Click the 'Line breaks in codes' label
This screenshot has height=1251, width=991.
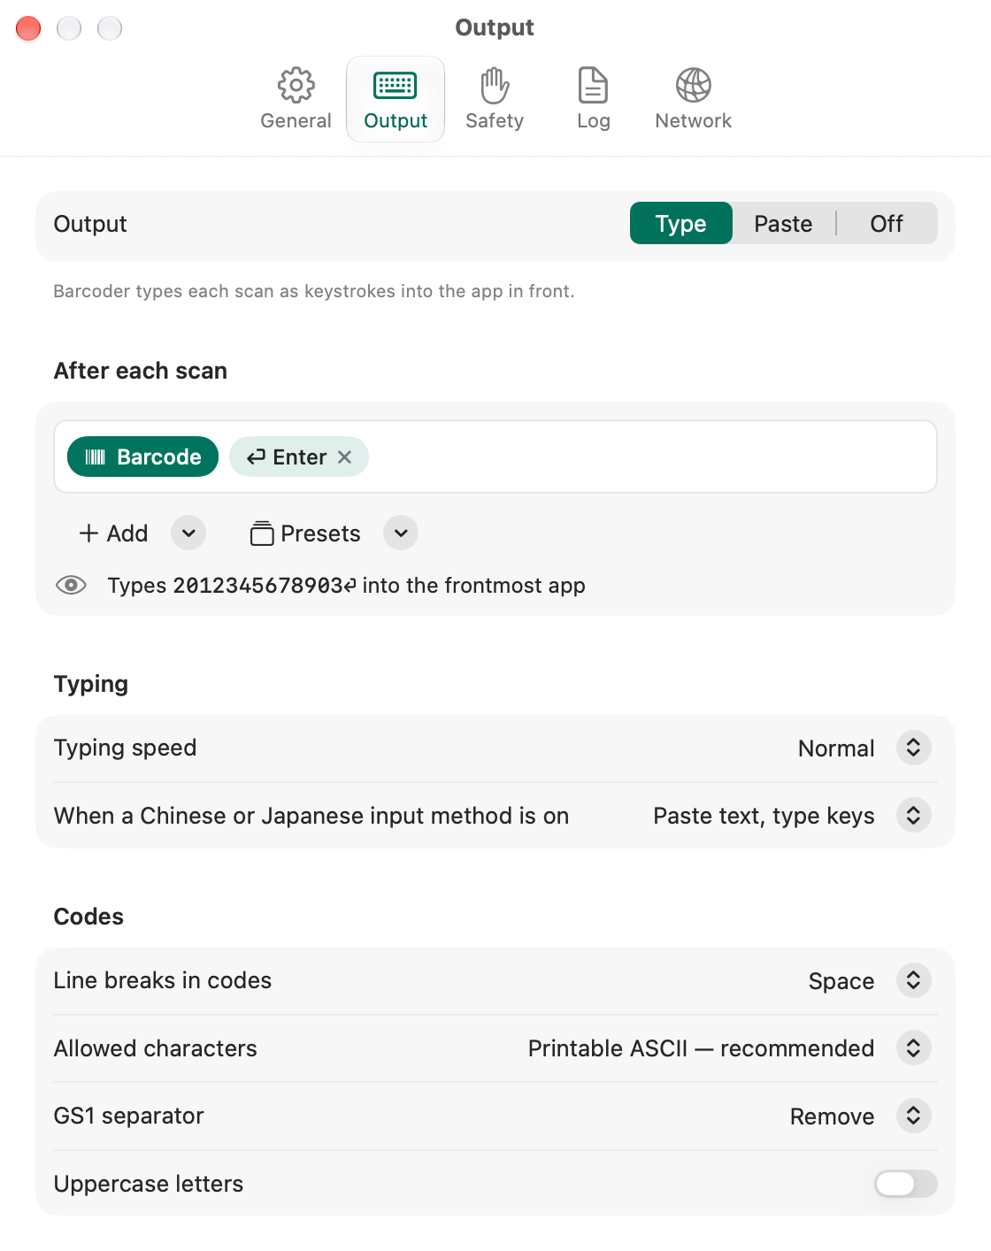pos(163,980)
